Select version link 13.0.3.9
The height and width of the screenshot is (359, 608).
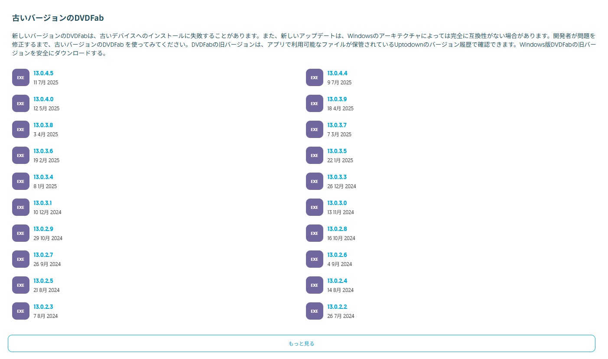[337, 99]
